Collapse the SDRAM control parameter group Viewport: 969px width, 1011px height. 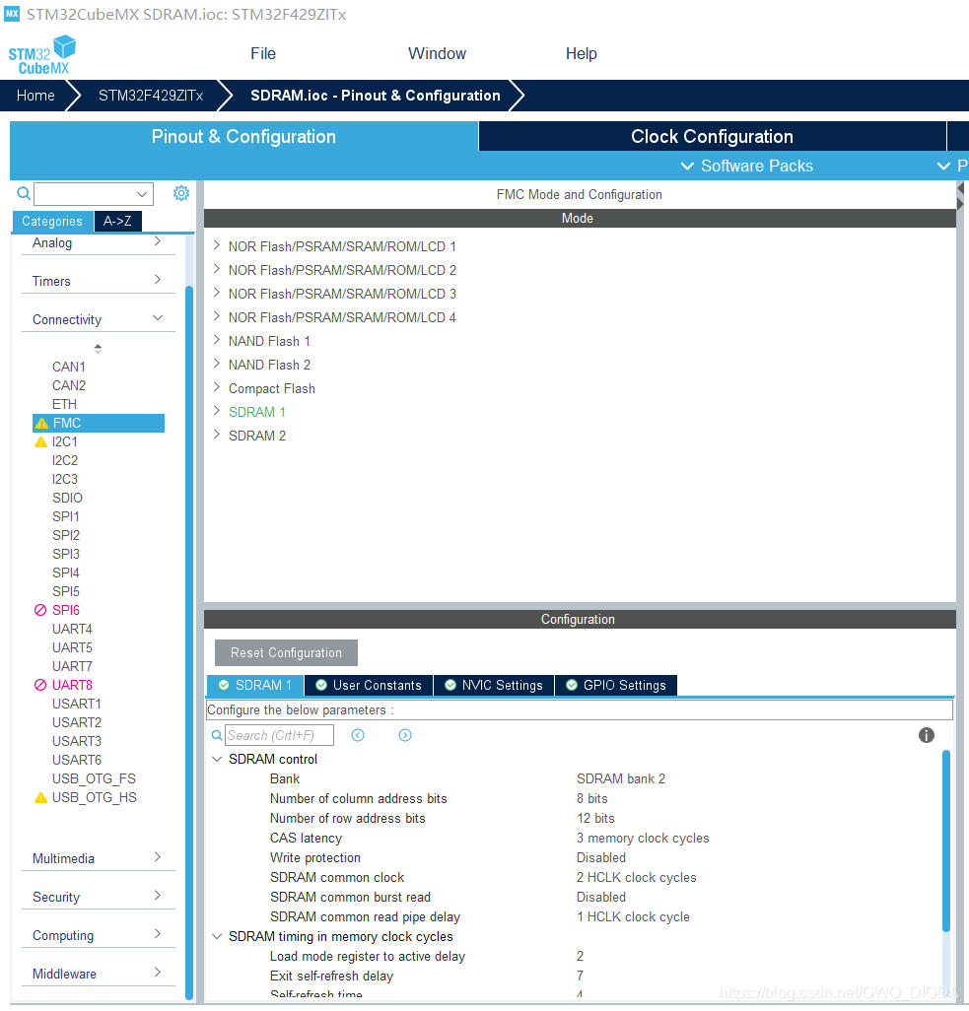218,759
